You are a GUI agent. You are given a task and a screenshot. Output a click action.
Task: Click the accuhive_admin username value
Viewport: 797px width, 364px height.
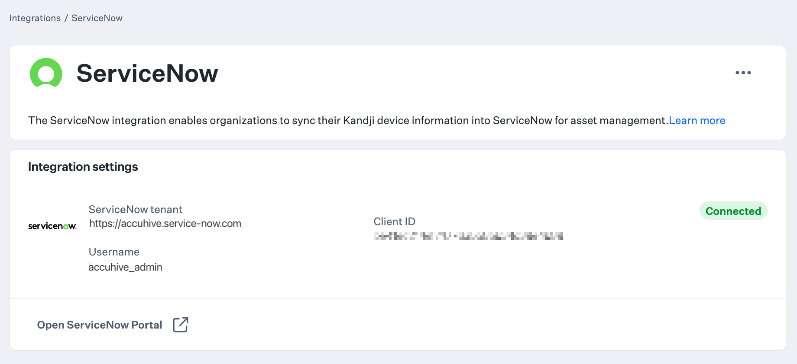(125, 267)
